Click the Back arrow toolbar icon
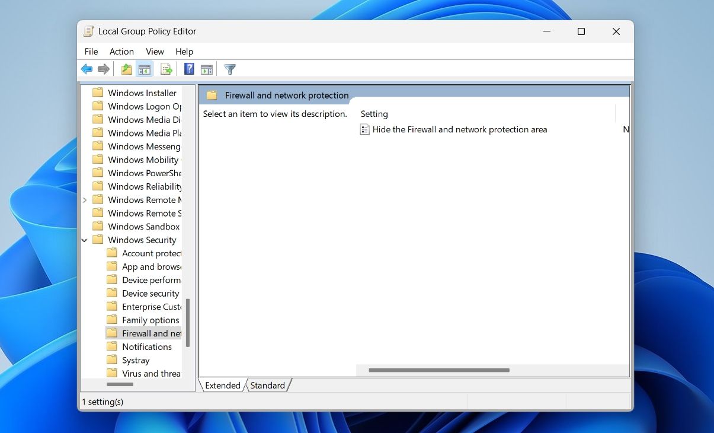The width and height of the screenshot is (714, 433). 87,69
